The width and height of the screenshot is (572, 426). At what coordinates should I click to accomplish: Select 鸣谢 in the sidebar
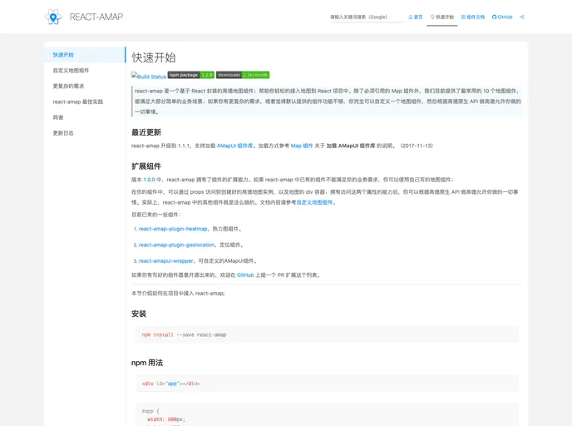coord(85,117)
